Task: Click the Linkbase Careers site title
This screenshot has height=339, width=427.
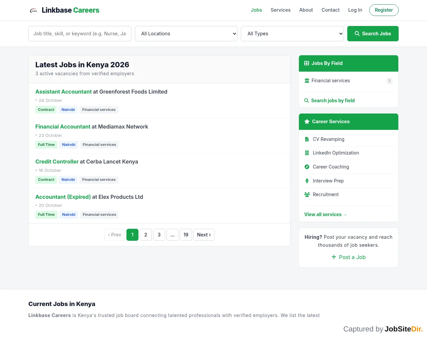Action: 70,10
